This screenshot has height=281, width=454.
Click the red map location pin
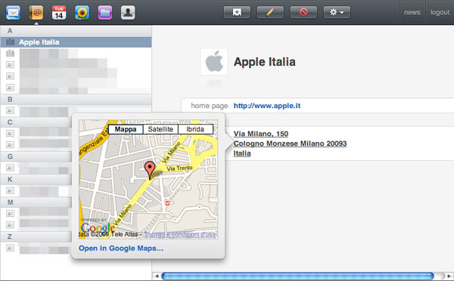(x=150, y=171)
